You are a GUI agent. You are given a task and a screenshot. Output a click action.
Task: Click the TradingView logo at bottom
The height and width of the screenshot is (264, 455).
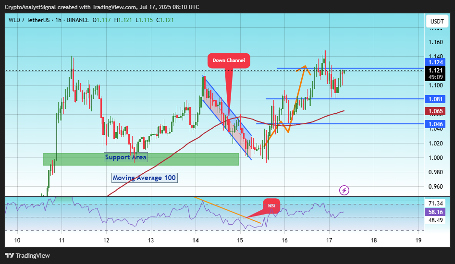[x=27, y=255]
